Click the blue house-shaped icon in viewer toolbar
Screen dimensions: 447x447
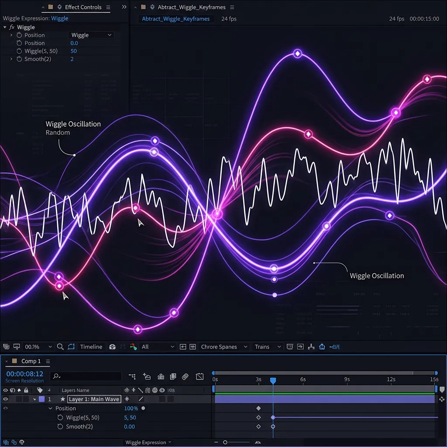tap(322, 347)
